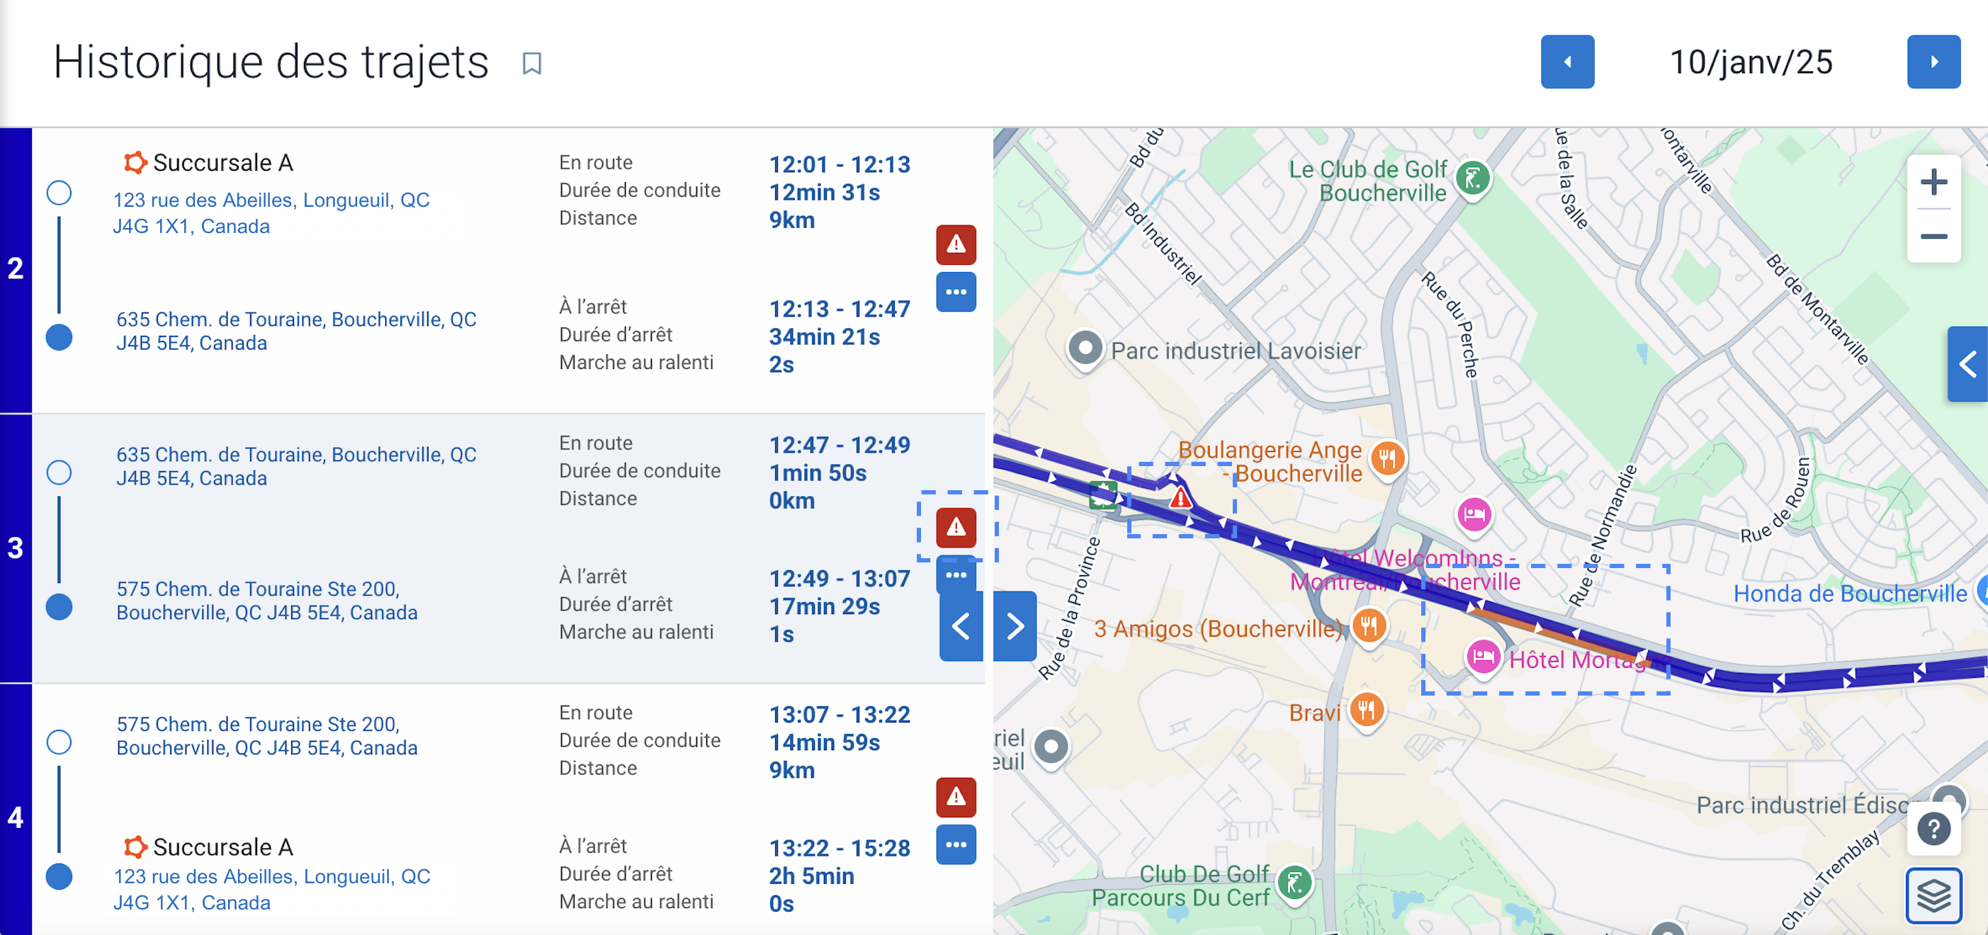
Task: Open the more options menu for trip 4
Action: pyautogui.click(x=956, y=844)
